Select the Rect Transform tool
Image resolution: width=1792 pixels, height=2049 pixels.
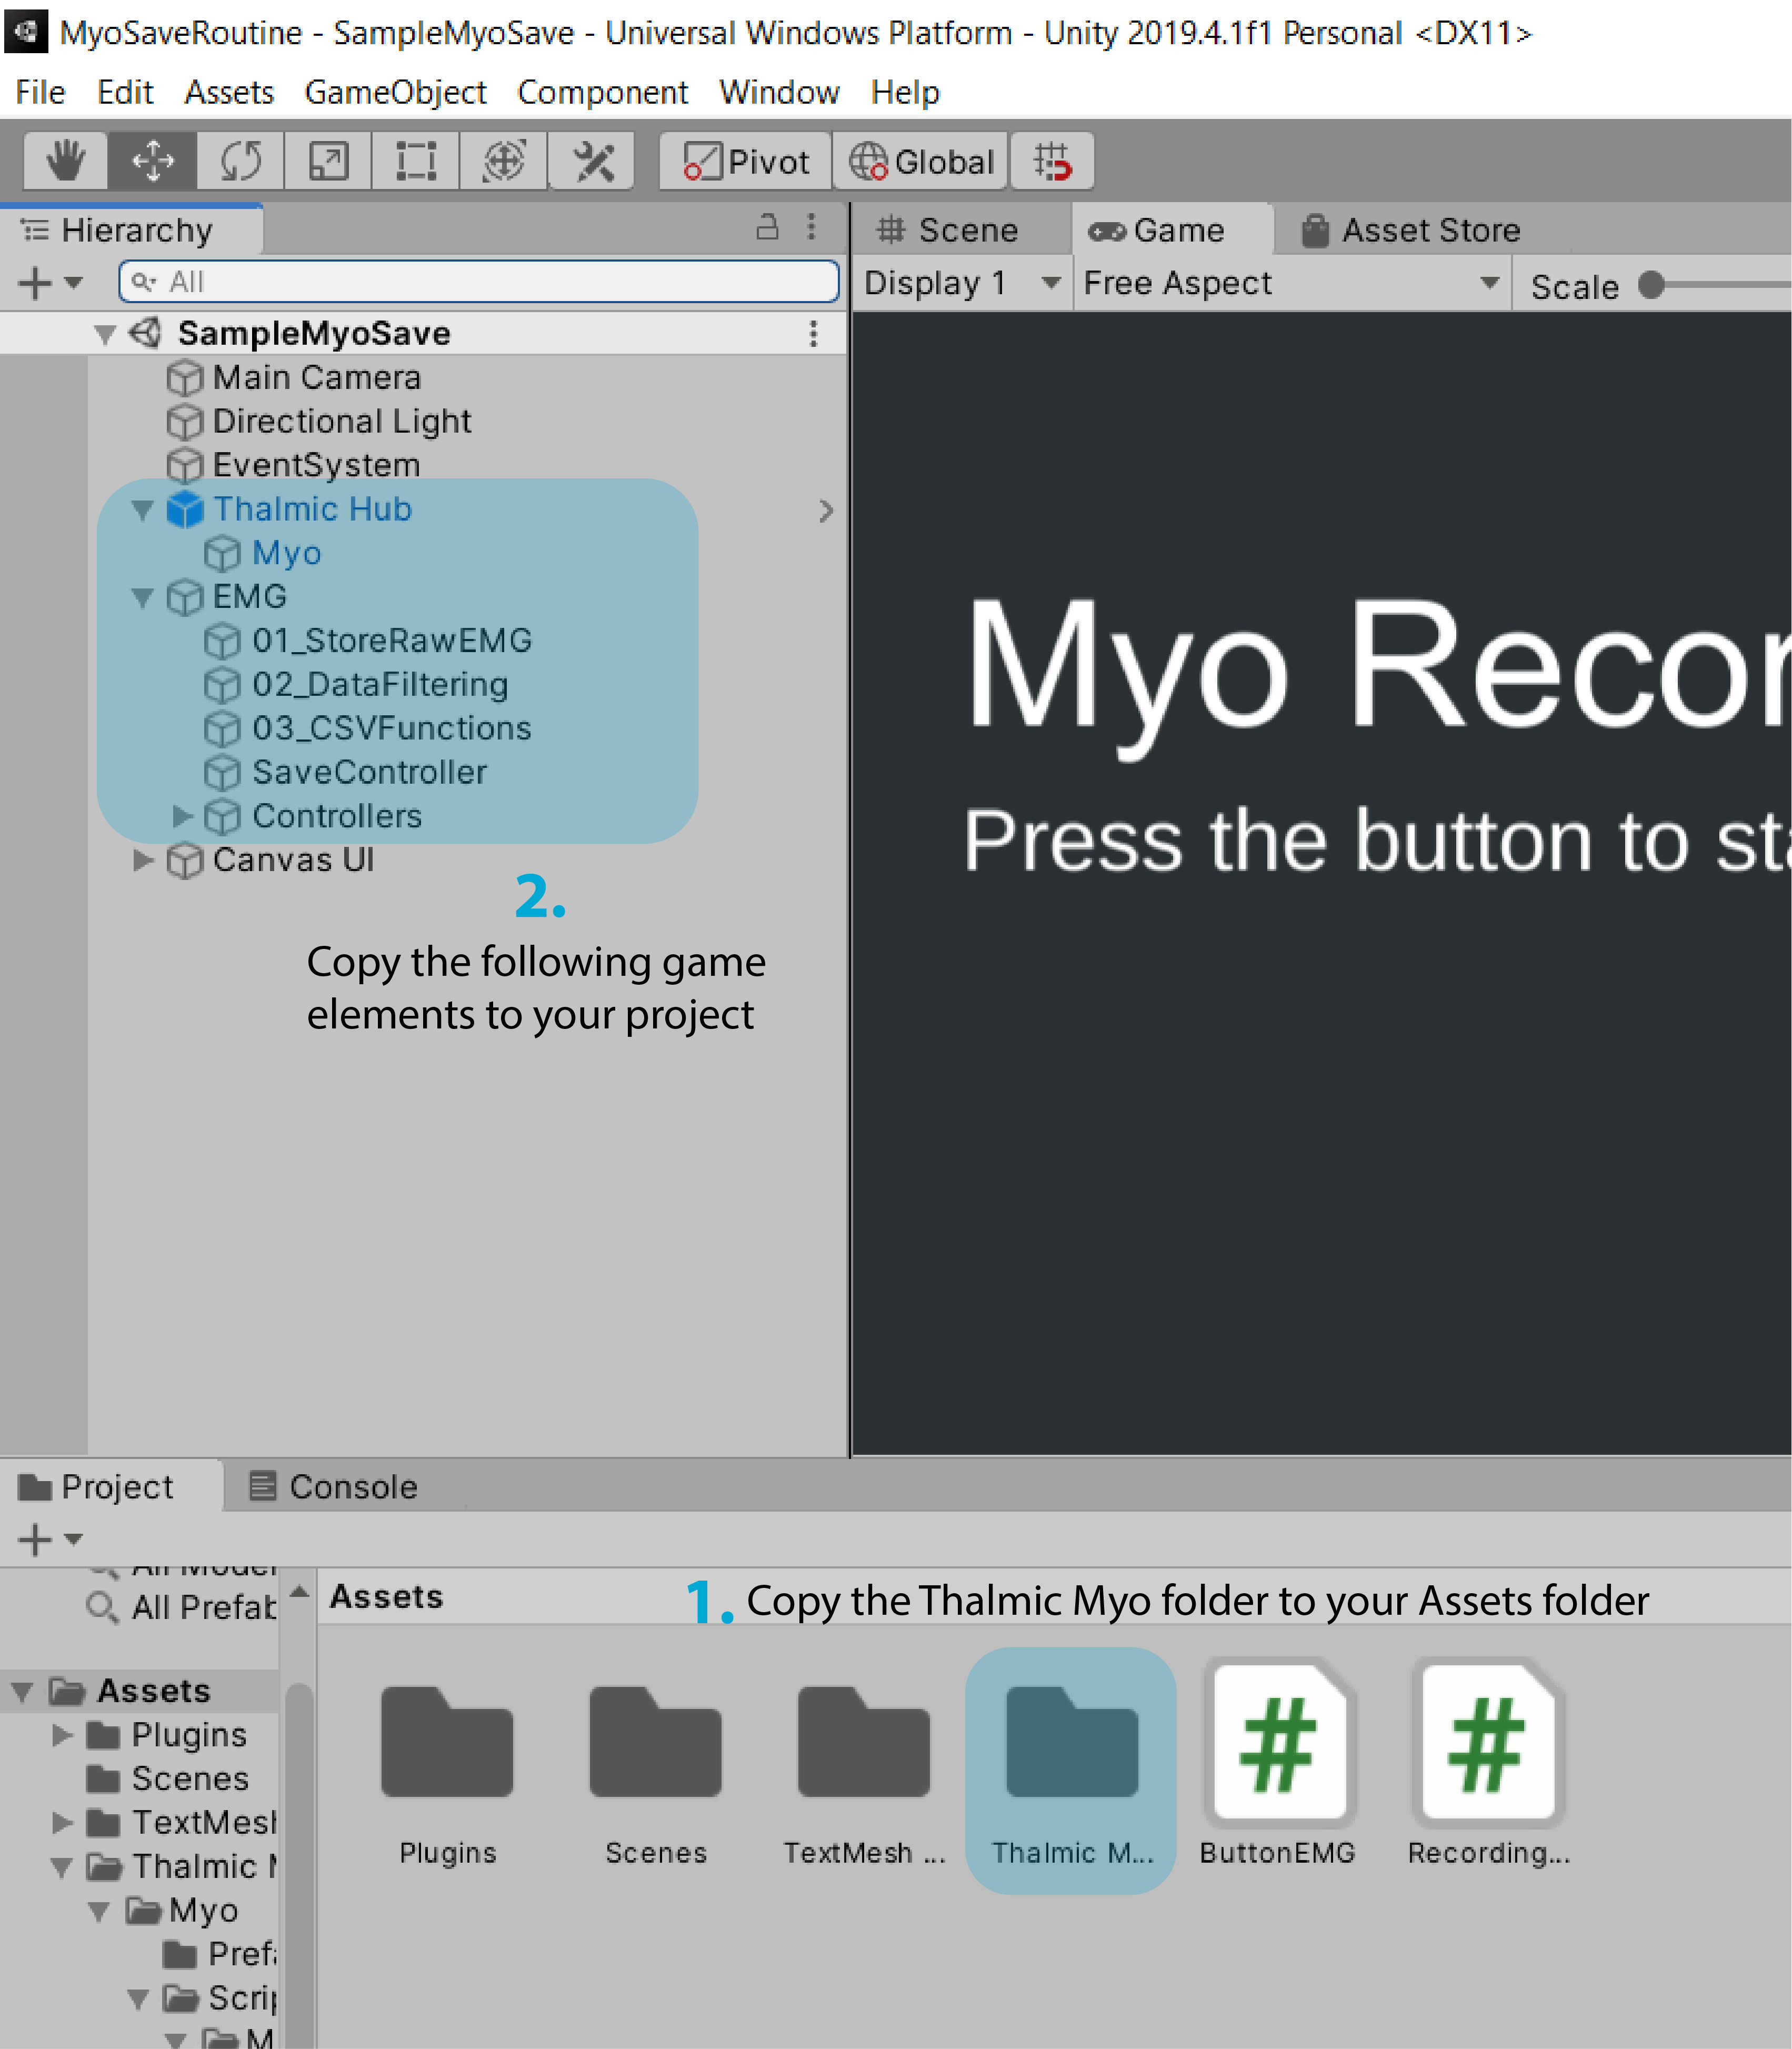point(415,161)
